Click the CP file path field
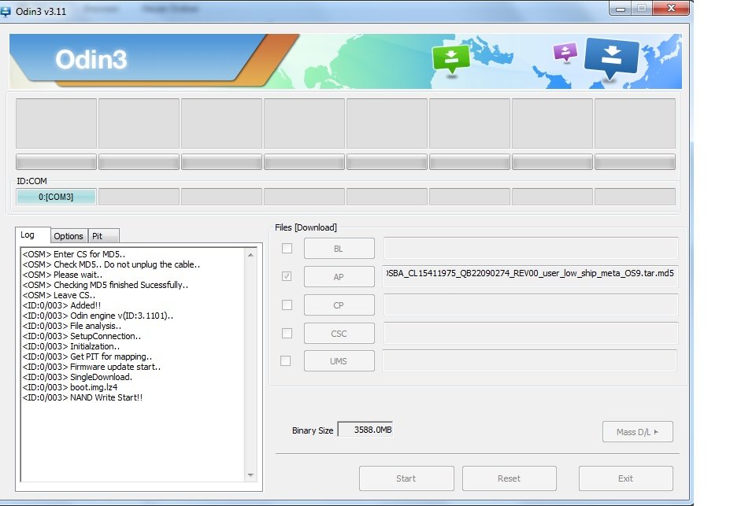 (531, 305)
